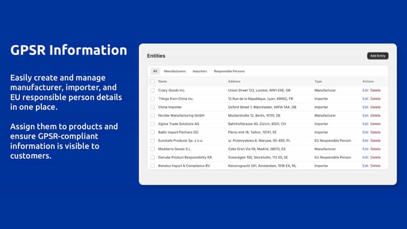Image resolution: width=407 pixels, height=229 pixels.
Task: Open the Responsible Persons tab
Action: pyautogui.click(x=229, y=71)
